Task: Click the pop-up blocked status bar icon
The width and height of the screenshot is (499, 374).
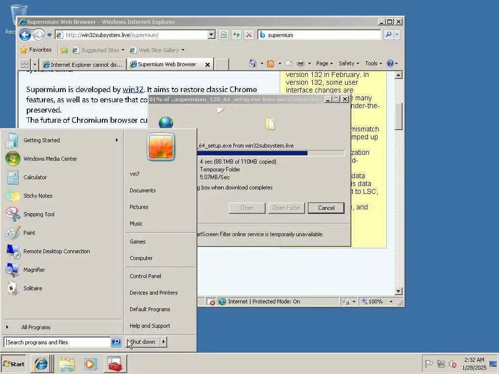Action: coord(211,301)
